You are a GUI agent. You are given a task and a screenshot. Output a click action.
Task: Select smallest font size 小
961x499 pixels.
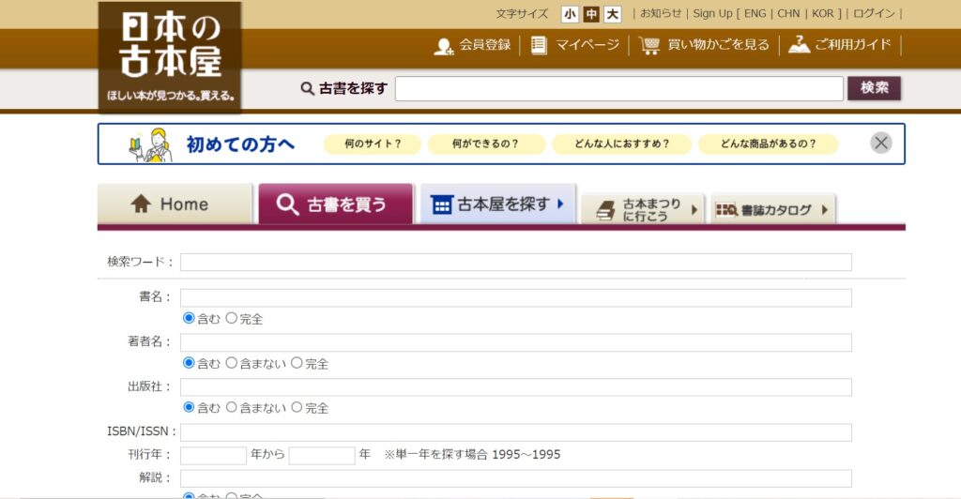[570, 14]
